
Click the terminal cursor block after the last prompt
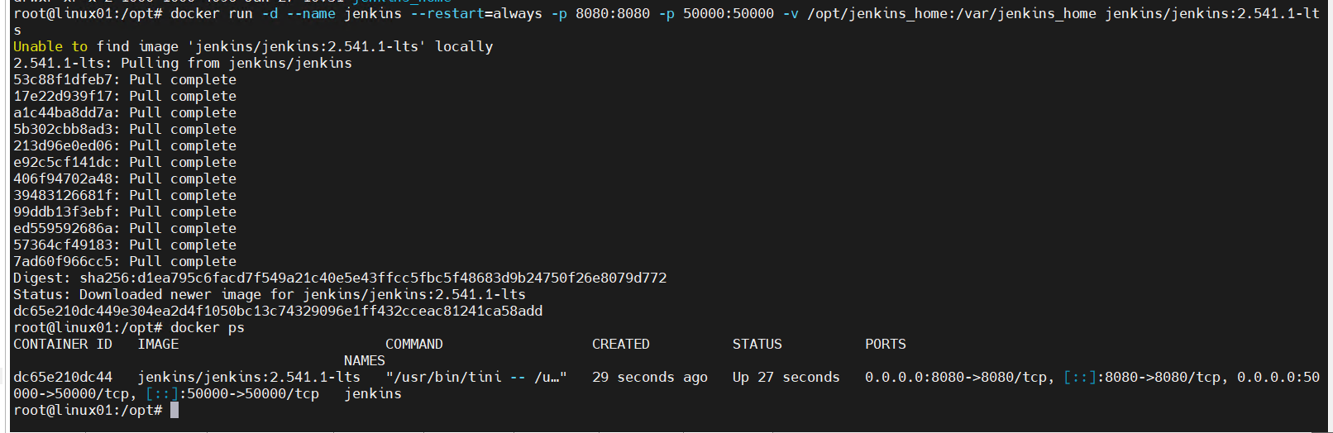tap(174, 410)
